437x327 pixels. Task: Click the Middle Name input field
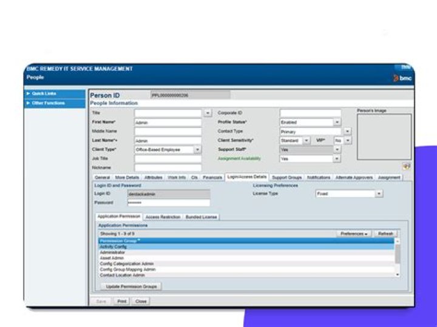pyautogui.click(x=168, y=132)
